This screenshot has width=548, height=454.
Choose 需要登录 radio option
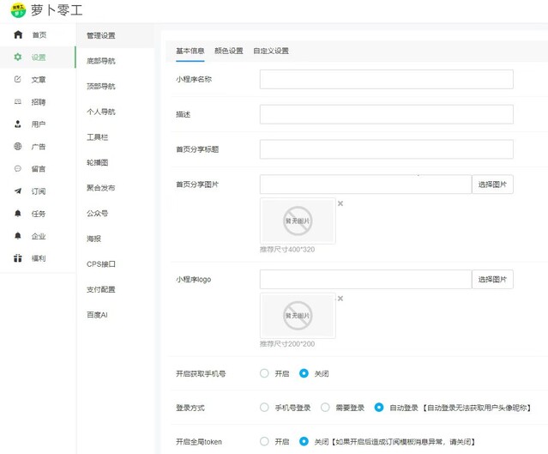325,408
